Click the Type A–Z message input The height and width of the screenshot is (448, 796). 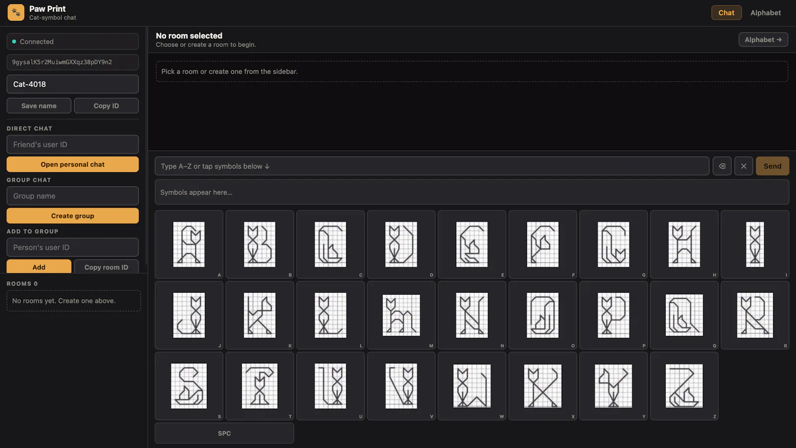[432, 166]
